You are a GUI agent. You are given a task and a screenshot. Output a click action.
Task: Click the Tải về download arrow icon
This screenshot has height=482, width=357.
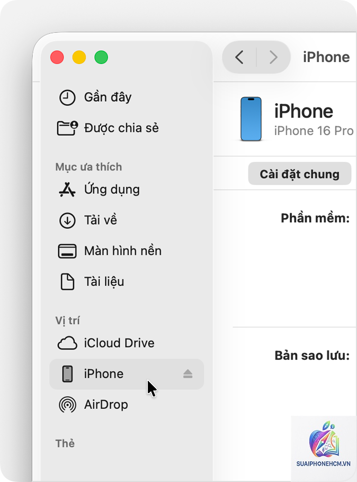67,220
